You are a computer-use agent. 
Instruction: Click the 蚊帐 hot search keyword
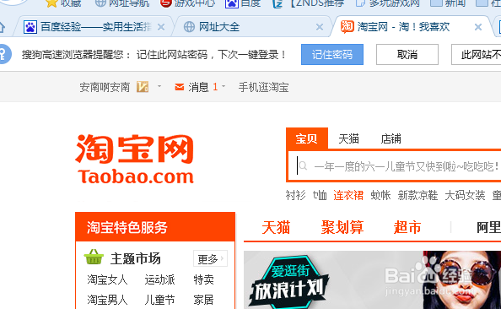pyautogui.click(x=380, y=195)
